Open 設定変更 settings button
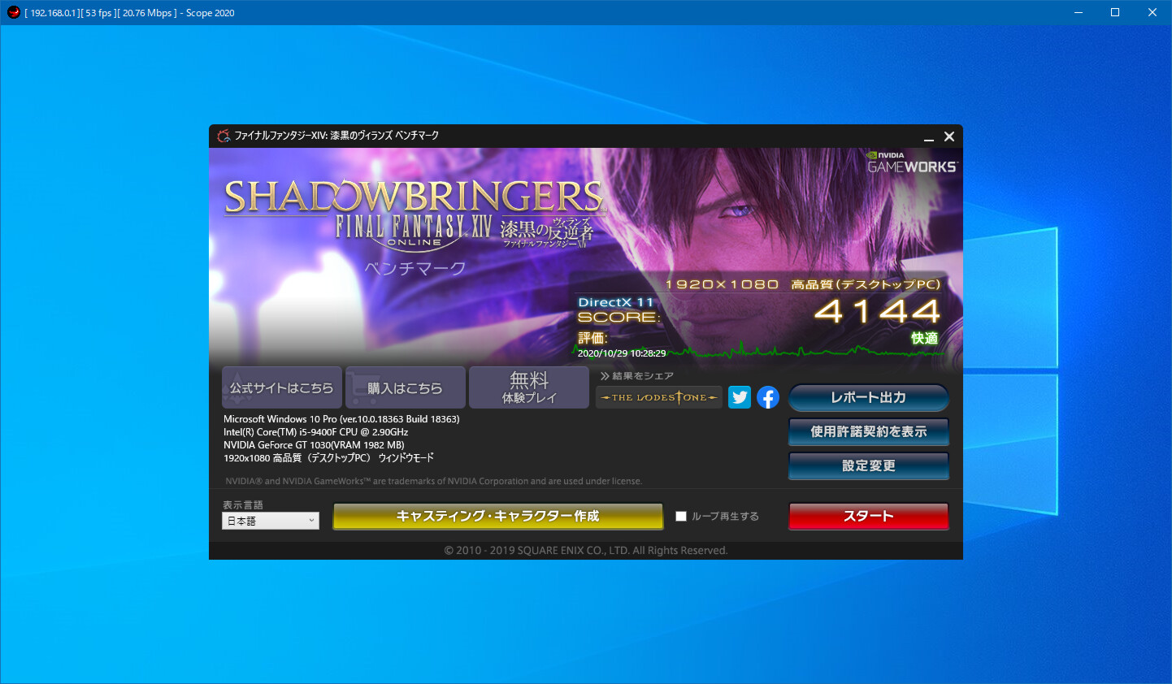Image resolution: width=1172 pixels, height=684 pixels. [868, 465]
